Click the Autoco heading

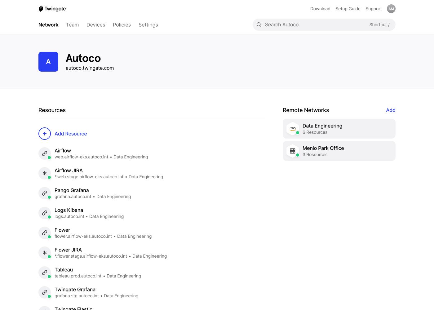pos(83,58)
